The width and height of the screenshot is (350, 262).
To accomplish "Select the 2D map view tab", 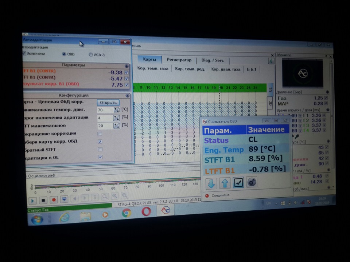I will point(270,90).
